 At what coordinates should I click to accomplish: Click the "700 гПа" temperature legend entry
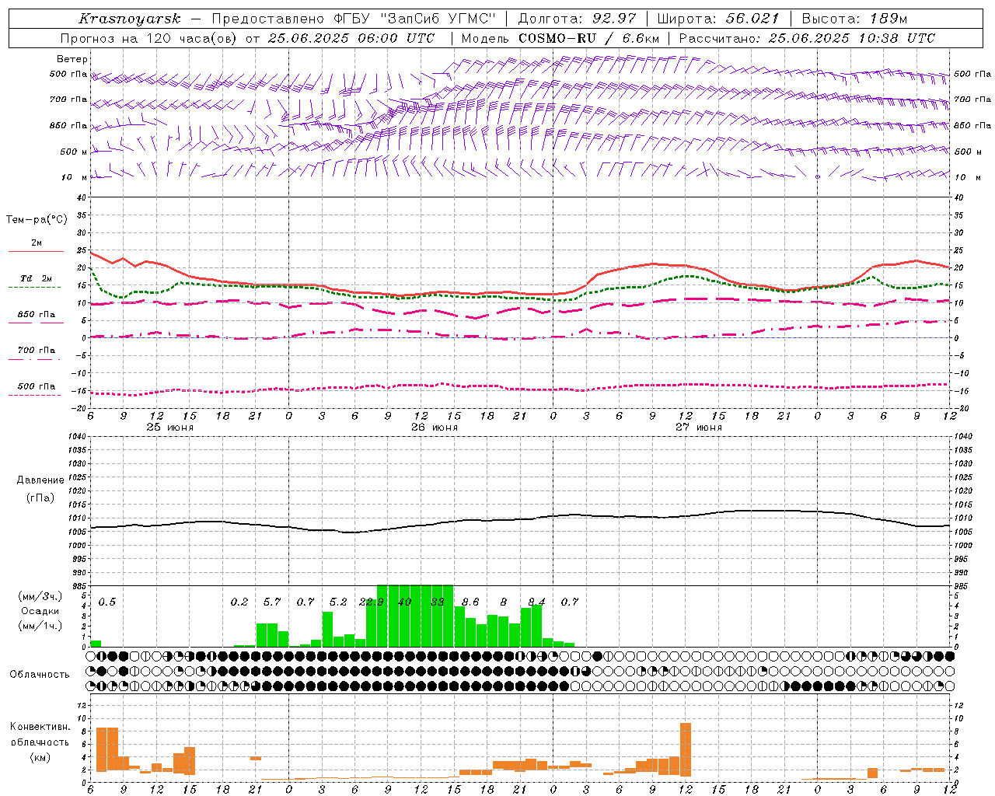(x=36, y=351)
